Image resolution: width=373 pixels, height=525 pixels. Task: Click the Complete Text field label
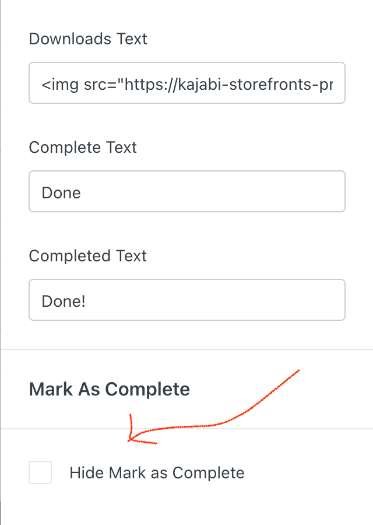[x=83, y=148]
